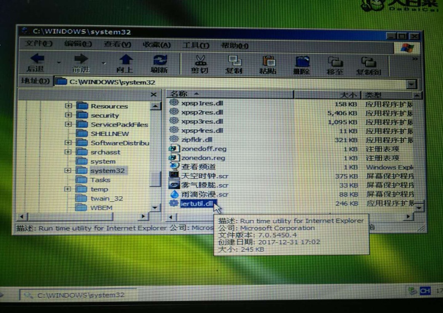Click taskbar button C:\WINDOWS\system32
Image resolution: width=443 pixels, height=313 pixels.
pos(78,295)
